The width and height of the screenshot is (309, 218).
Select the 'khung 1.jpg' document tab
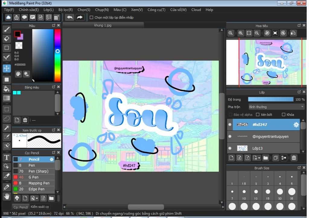point(103,25)
